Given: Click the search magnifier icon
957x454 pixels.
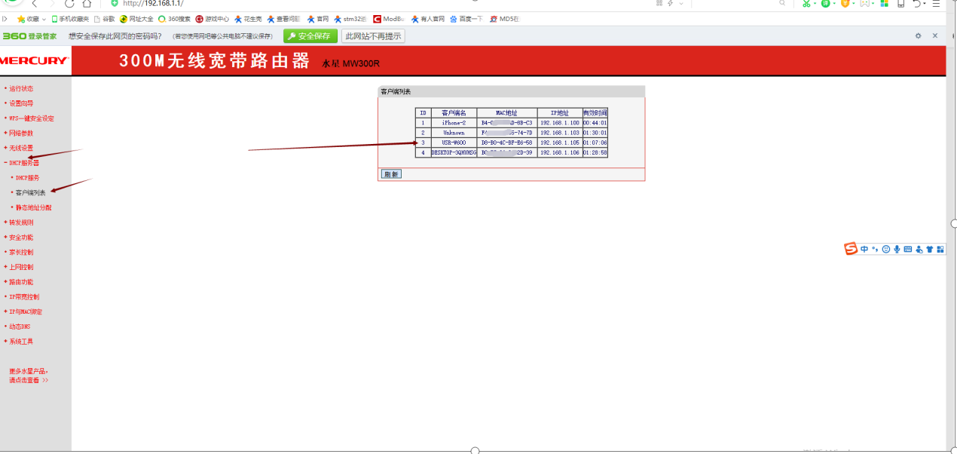Looking at the screenshot, I should pos(782,4).
